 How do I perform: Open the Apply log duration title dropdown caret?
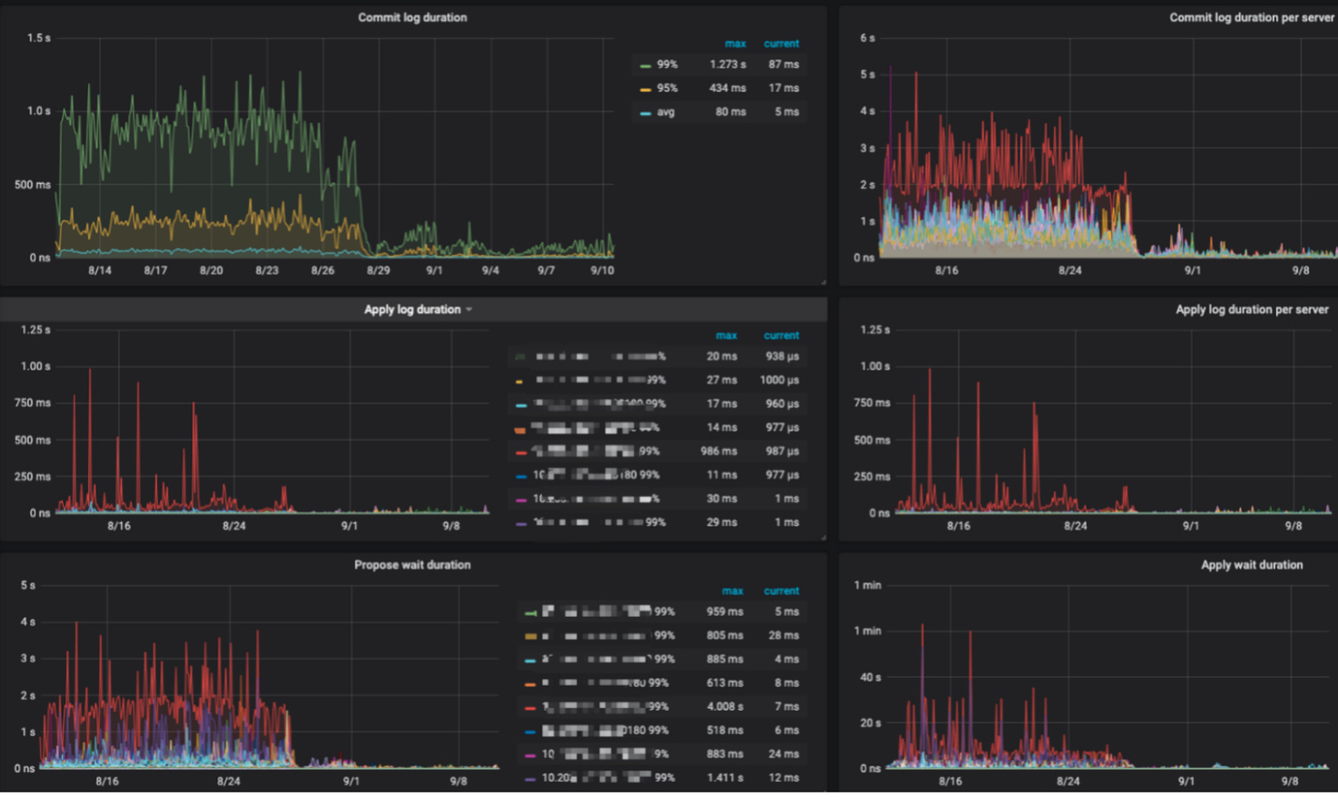469,310
